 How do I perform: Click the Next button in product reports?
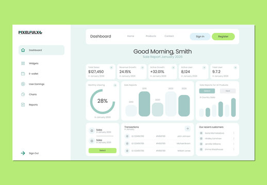click(x=228, y=91)
